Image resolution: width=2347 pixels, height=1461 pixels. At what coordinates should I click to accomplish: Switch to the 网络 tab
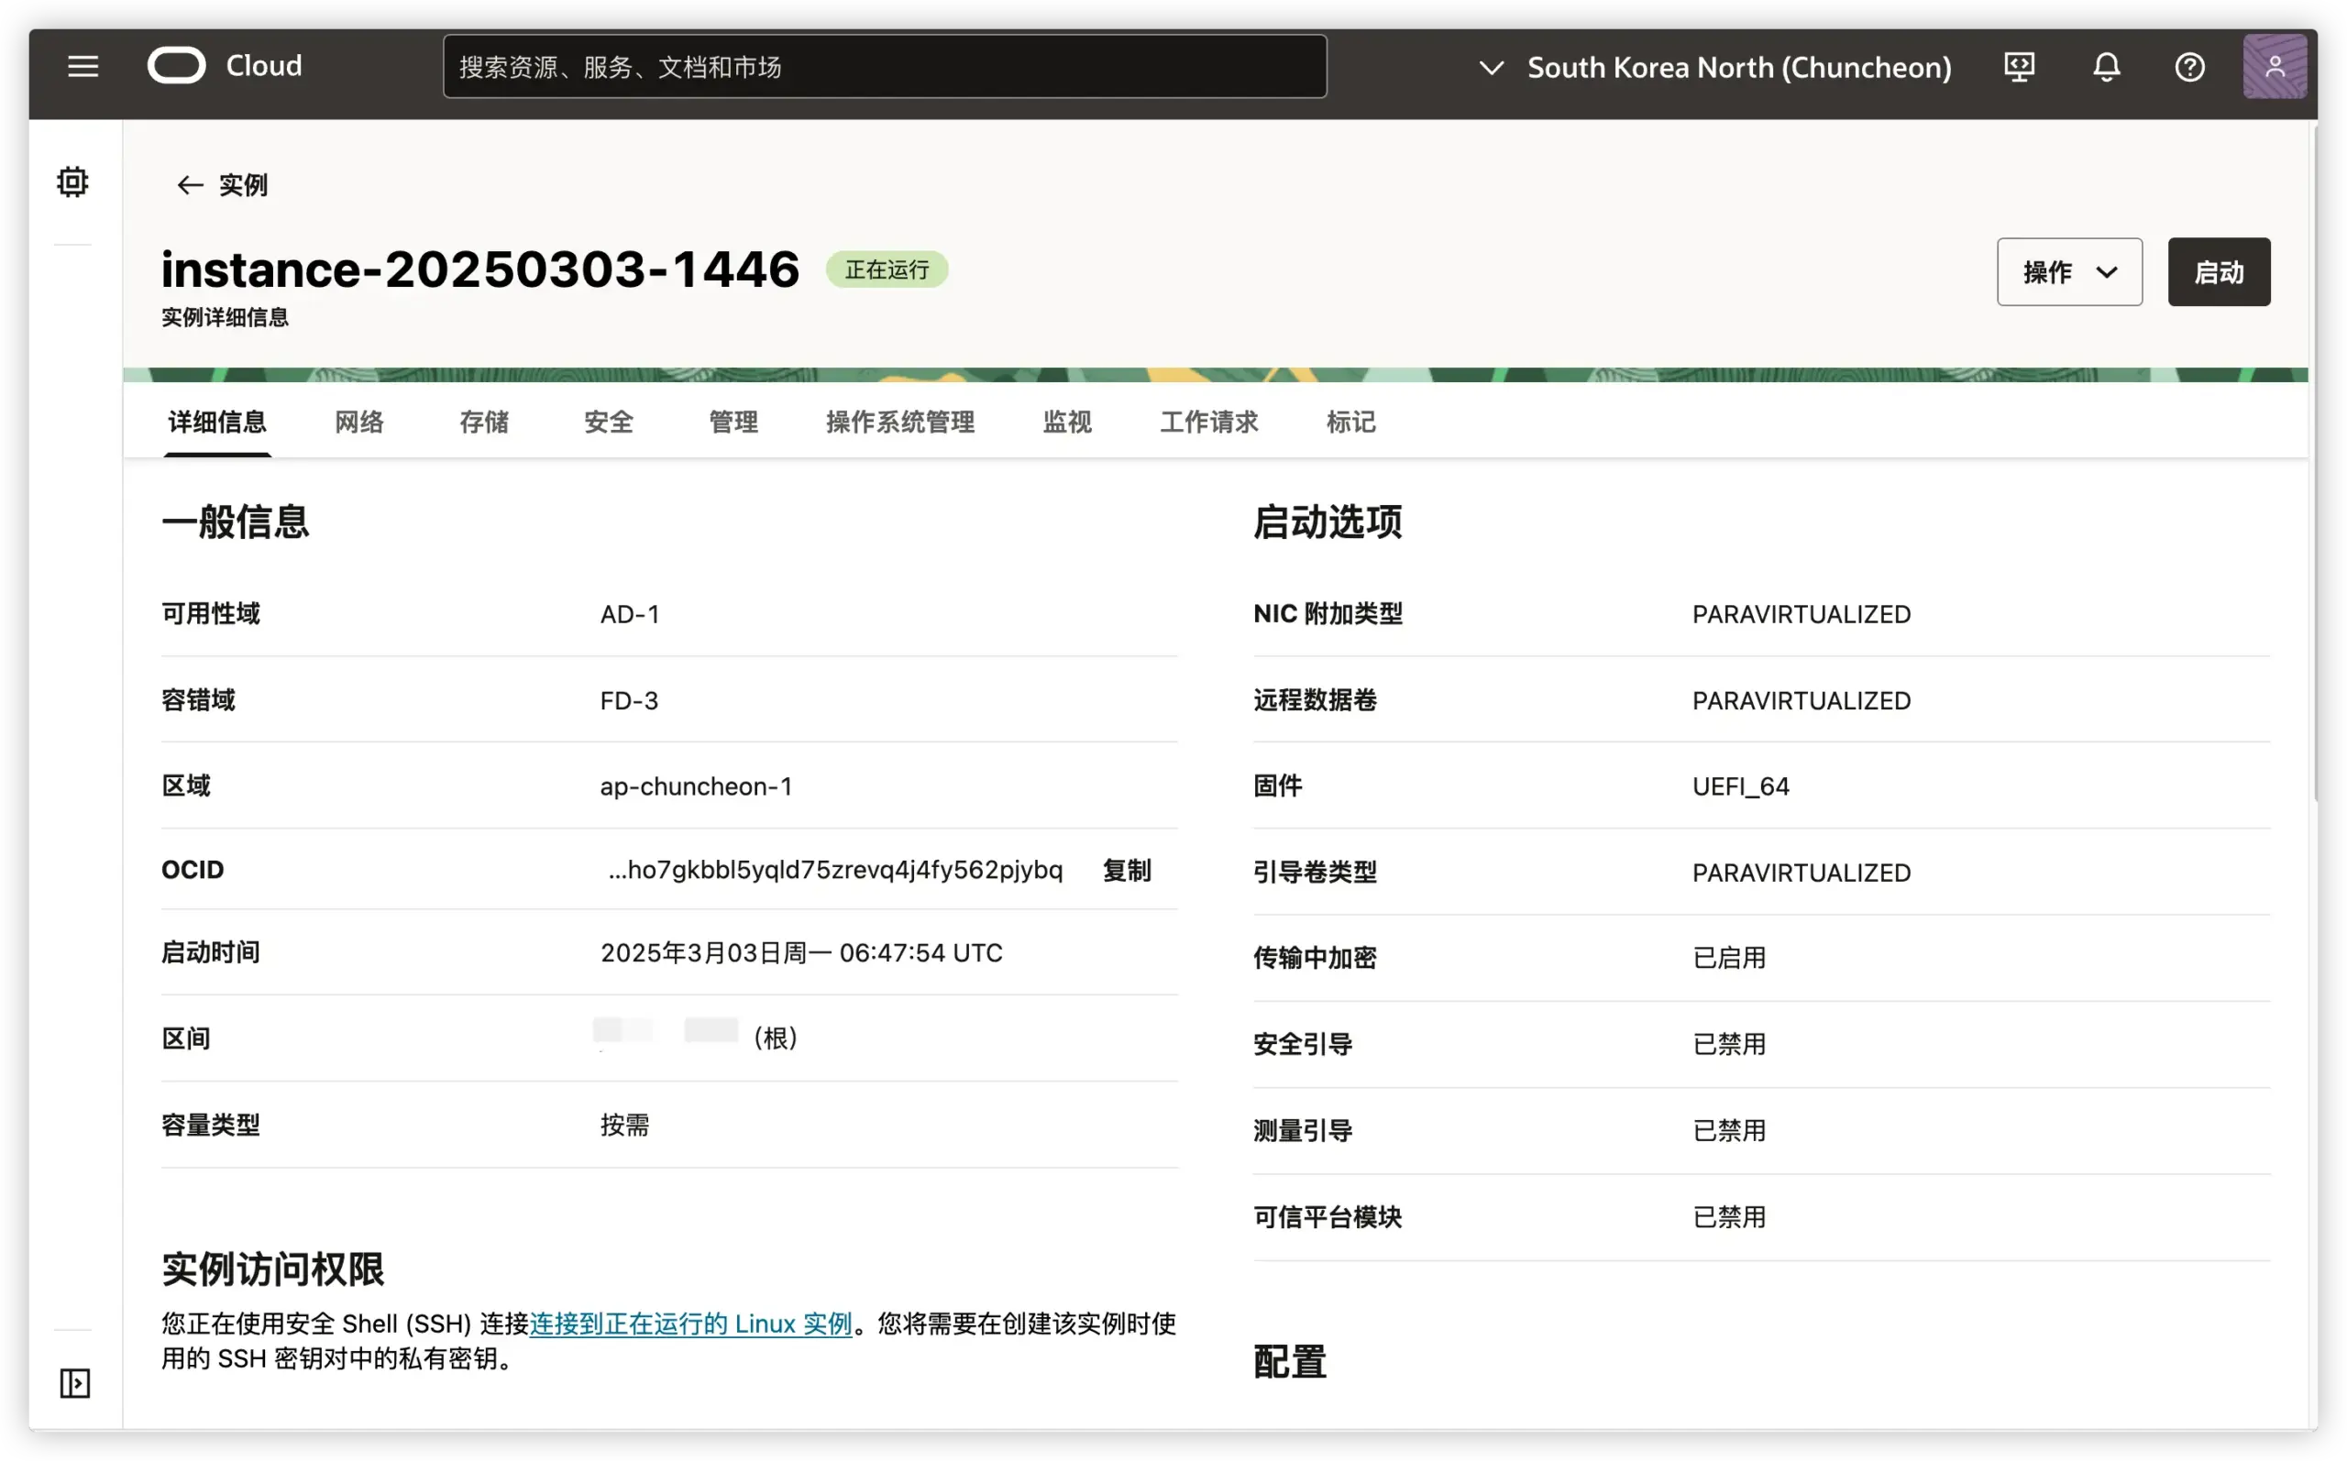click(358, 423)
